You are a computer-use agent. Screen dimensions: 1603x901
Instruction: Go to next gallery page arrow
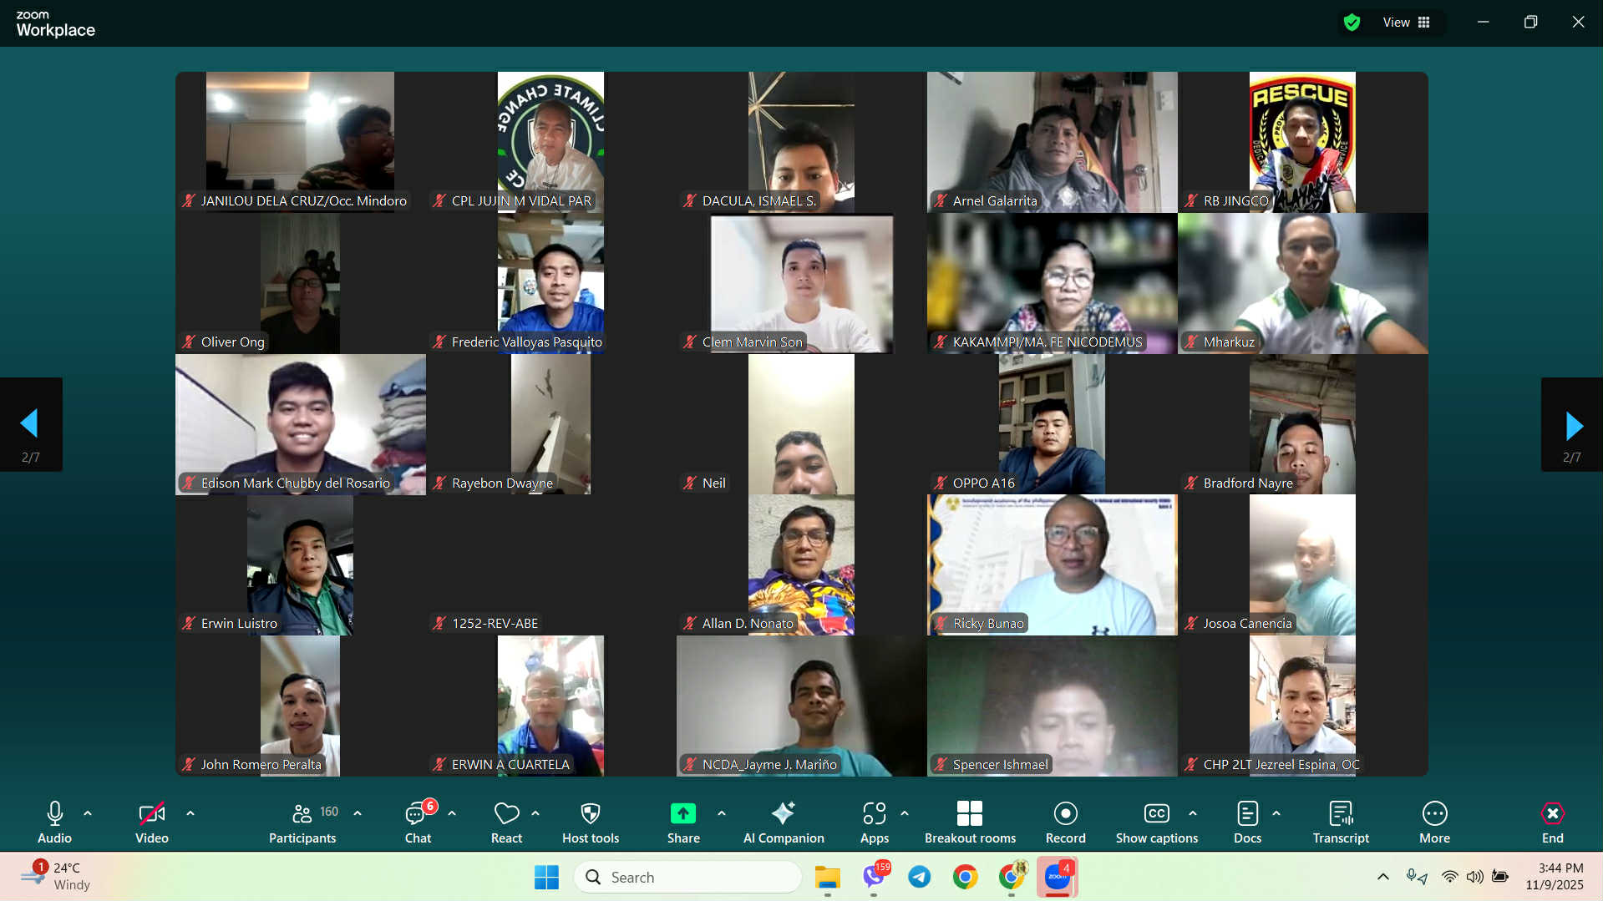pyautogui.click(x=1572, y=425)
